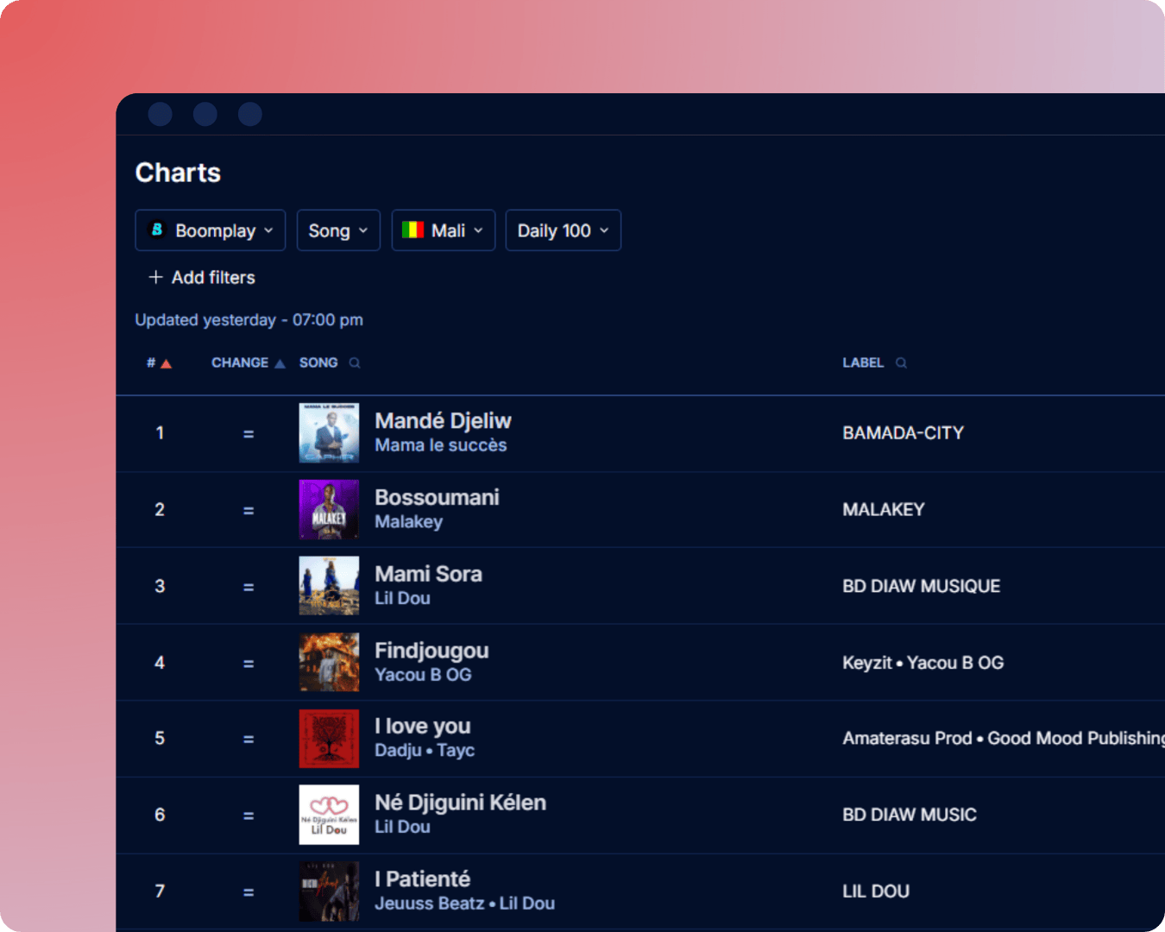The height and width of the screenshot is (932, 1165).
Task: Expand the Mali country dropdown
Action: coord(443,230)
